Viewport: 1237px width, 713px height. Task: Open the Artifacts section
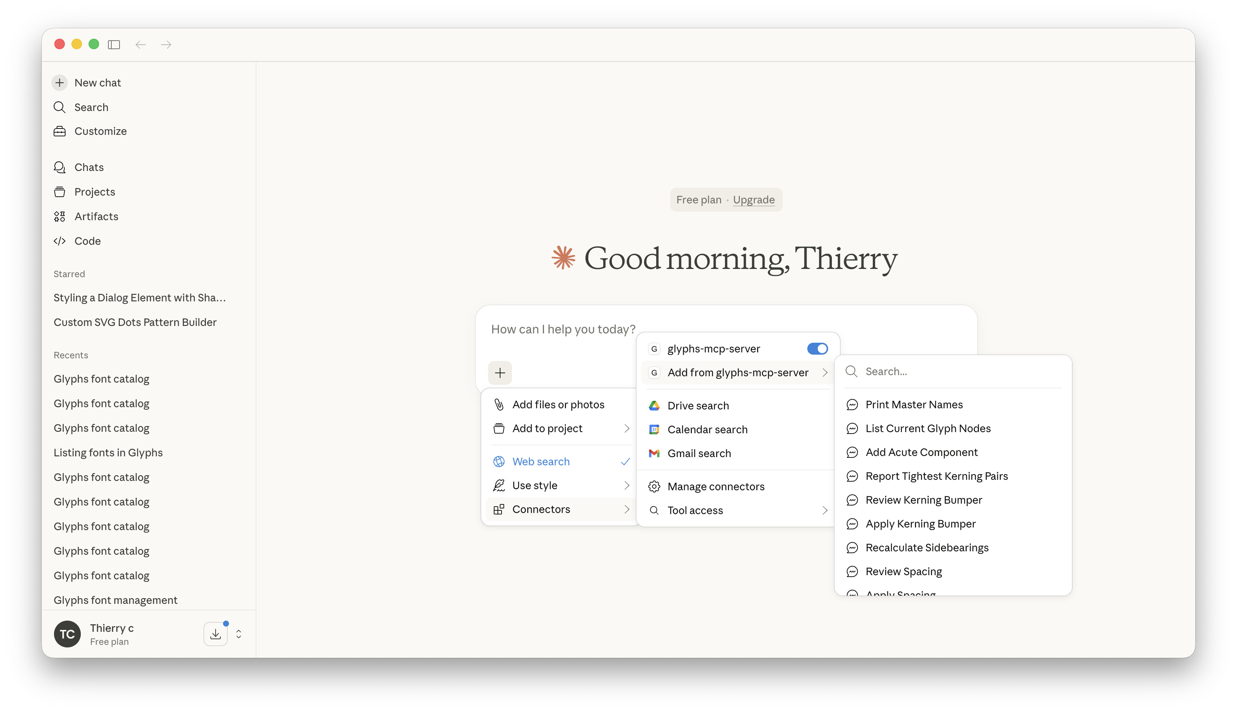pyautogui.click(x=96, y=216)
